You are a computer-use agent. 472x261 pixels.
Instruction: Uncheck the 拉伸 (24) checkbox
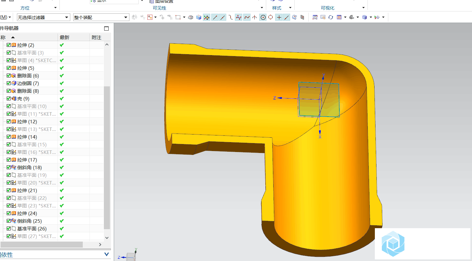point(9,213)
